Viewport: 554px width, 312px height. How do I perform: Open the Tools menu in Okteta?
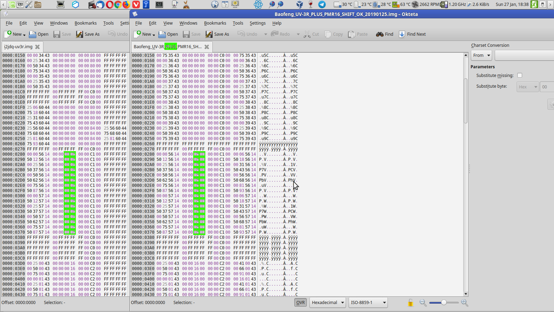(x=238, y=23)
